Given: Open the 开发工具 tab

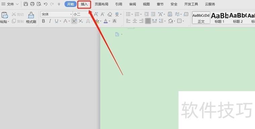Looking at the screenshot, I should (191, 4).
